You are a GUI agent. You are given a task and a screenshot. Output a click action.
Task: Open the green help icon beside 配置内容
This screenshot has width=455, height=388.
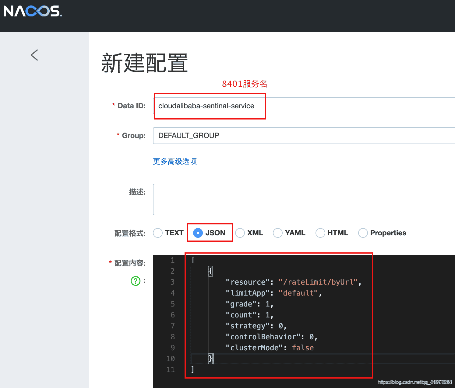pyautogui.click(x=135, y=281)
